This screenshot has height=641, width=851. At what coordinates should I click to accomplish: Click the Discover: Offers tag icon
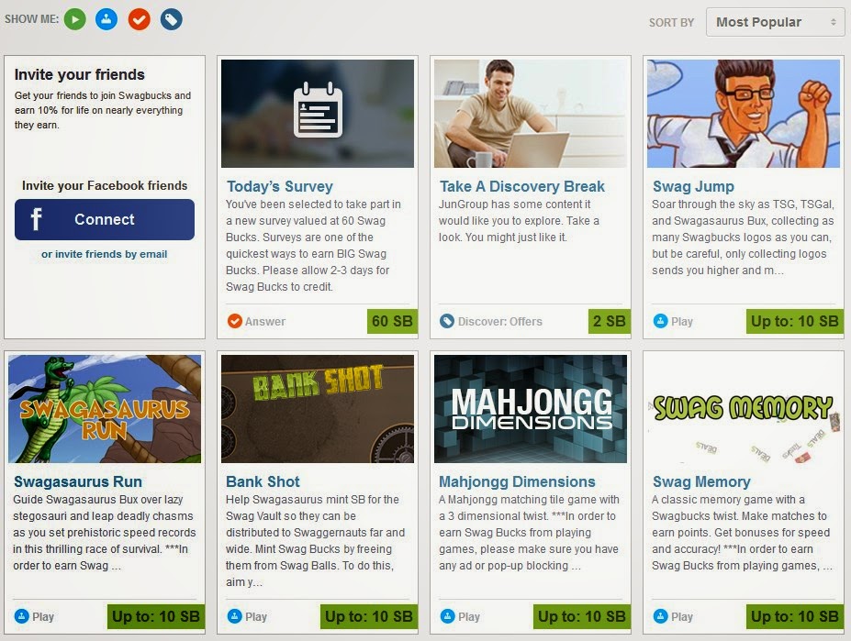click(x=447, y=321)
